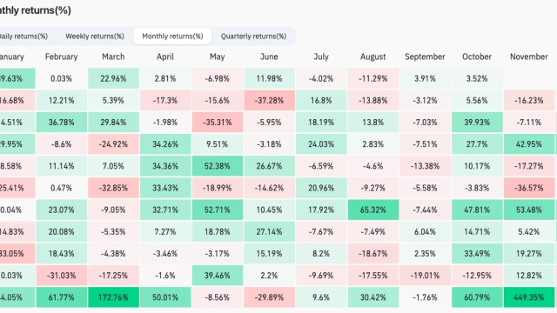Click the -37.28% June cell
557x313 pixels.
tap(269, 101)
